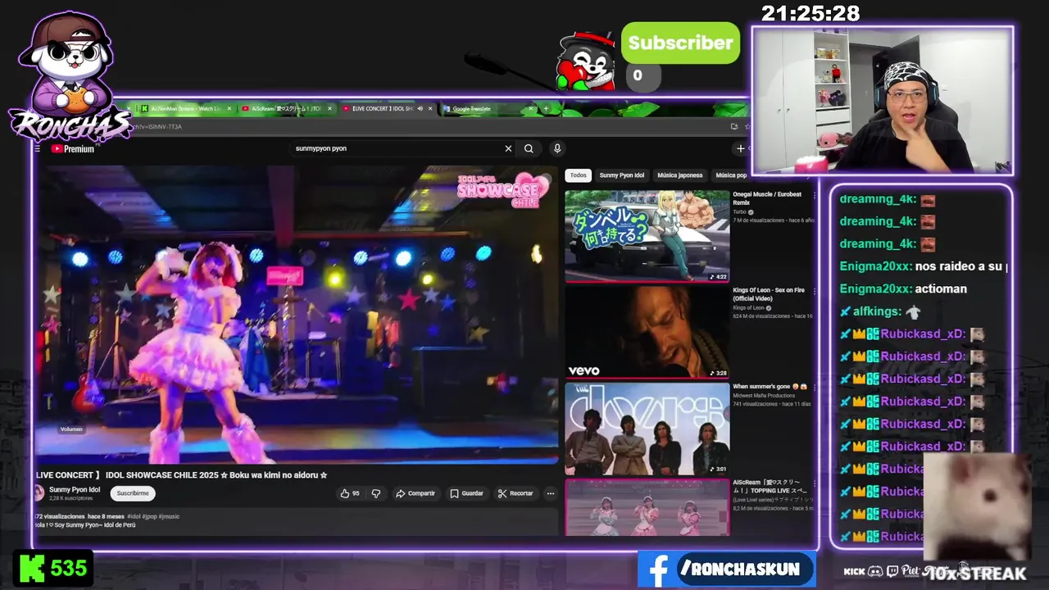Click the subscriber mascot penguin icon
This screenshot has width=1049, height=590.
click(586, 61)
